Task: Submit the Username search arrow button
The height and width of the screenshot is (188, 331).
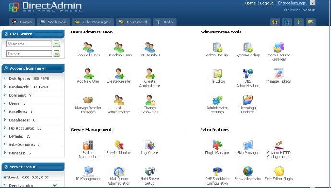Action: (56, 44)
